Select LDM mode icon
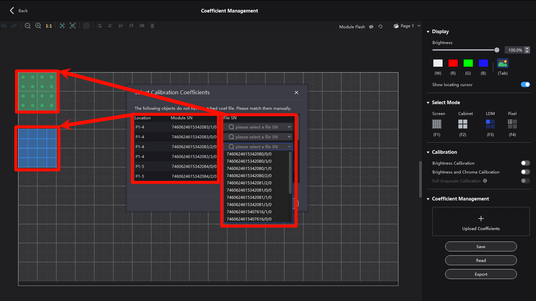This screenshot has width=536, height=301. (x=490, y=124)
